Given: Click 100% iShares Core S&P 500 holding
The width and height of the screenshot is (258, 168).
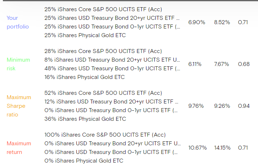Looking at the screenshot, I should coord(105,135).
